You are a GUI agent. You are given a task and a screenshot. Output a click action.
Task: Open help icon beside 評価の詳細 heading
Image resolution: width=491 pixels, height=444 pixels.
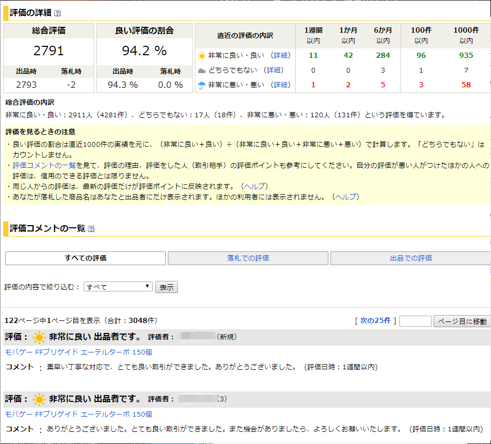pos(57,13)
